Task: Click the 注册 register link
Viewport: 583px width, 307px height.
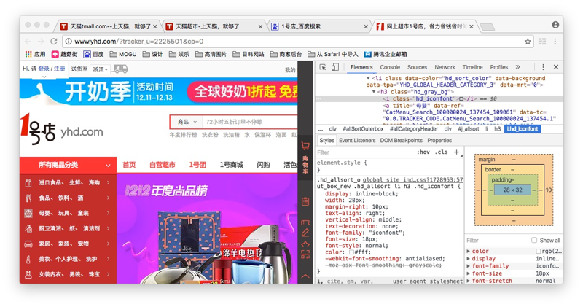Action: coord(59,69)
